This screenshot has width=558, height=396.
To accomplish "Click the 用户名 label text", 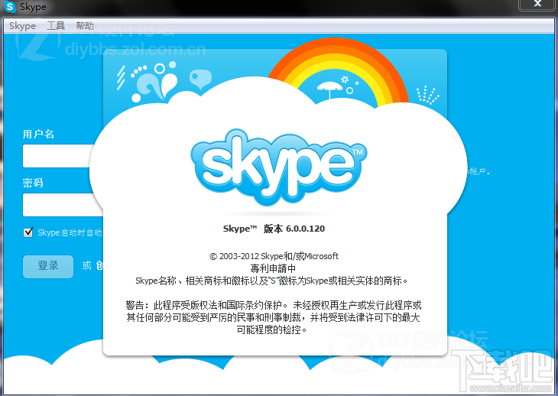I will (x=38, y=134).
